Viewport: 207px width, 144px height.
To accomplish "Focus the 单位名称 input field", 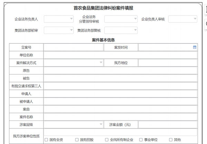I will [x=120, y=55].
